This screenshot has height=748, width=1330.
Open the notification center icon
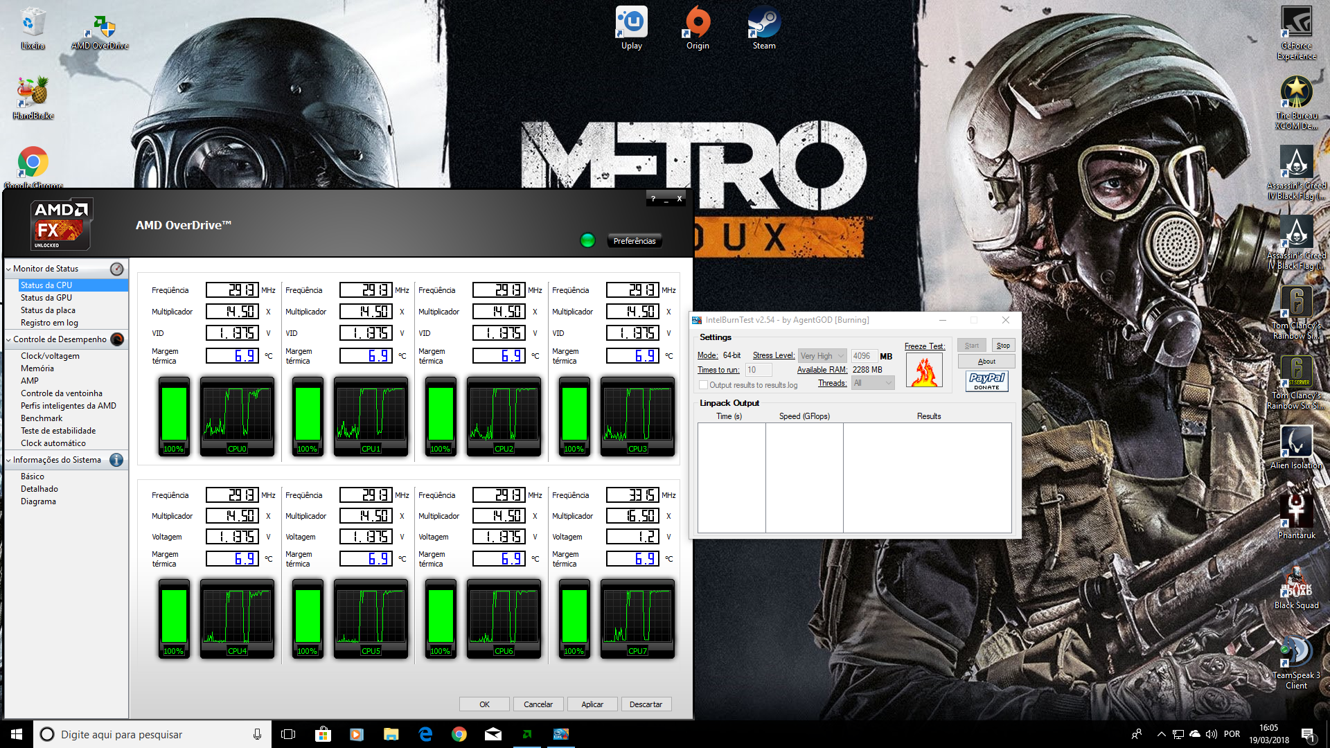coord(1308,734)
